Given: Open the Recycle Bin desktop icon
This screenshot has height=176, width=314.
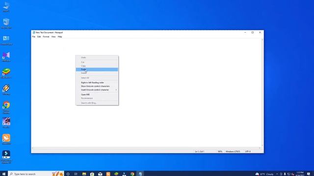Looking at the screenshot, I should click(6, 23).
